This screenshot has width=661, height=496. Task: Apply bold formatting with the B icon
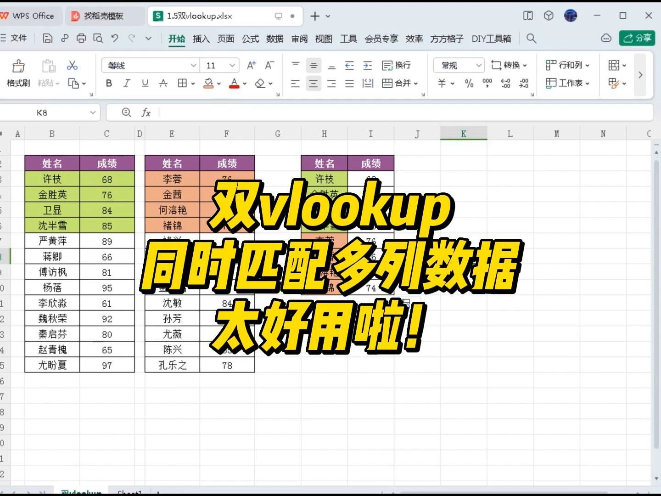[x=108, y=83]
